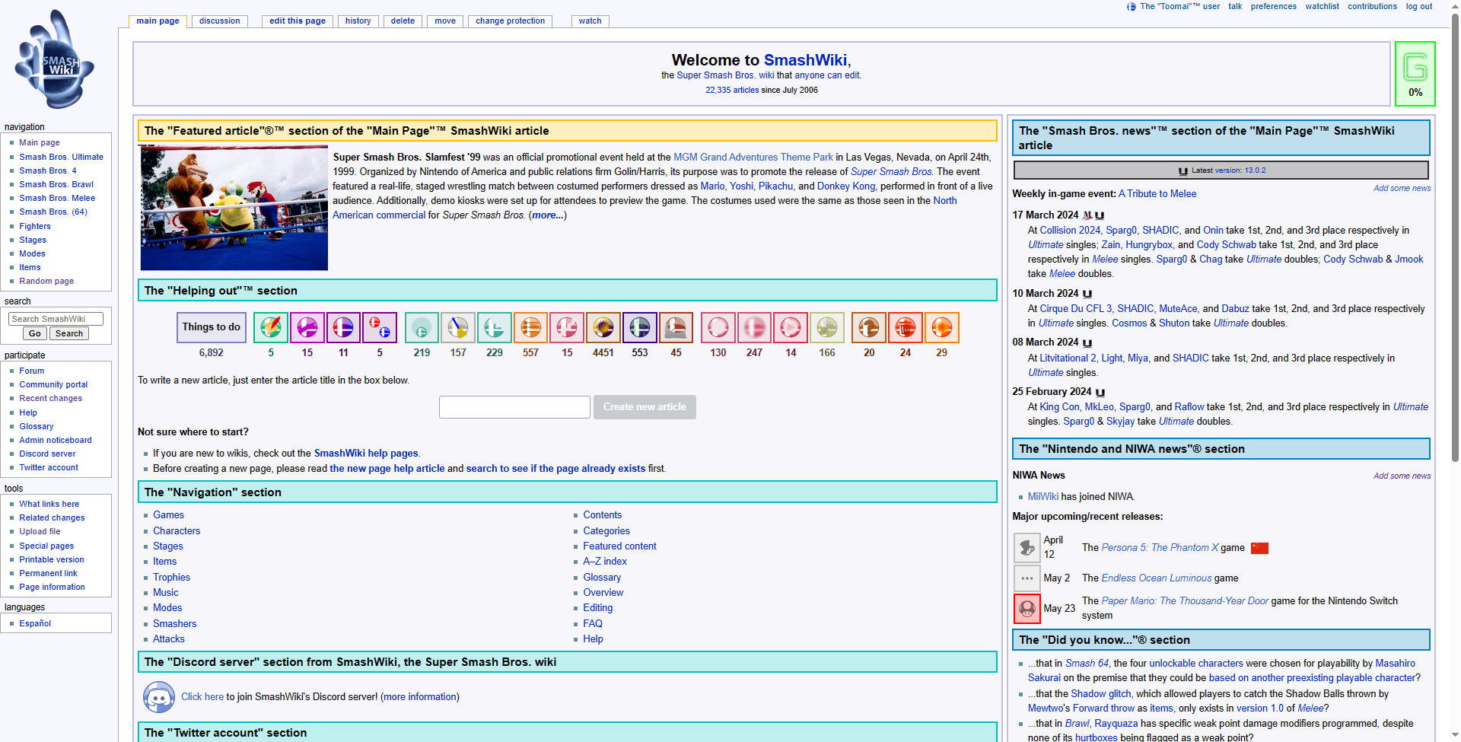Click the question mark icon above 20
The image size is (1461, 742).
[x=868, y=328]
